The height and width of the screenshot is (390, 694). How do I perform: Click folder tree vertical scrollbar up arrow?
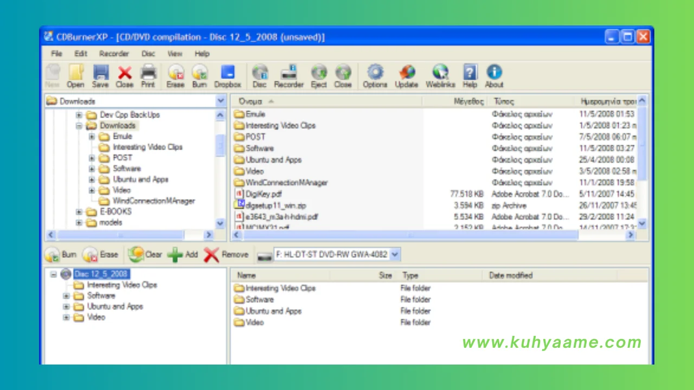[x=220, y=115]
